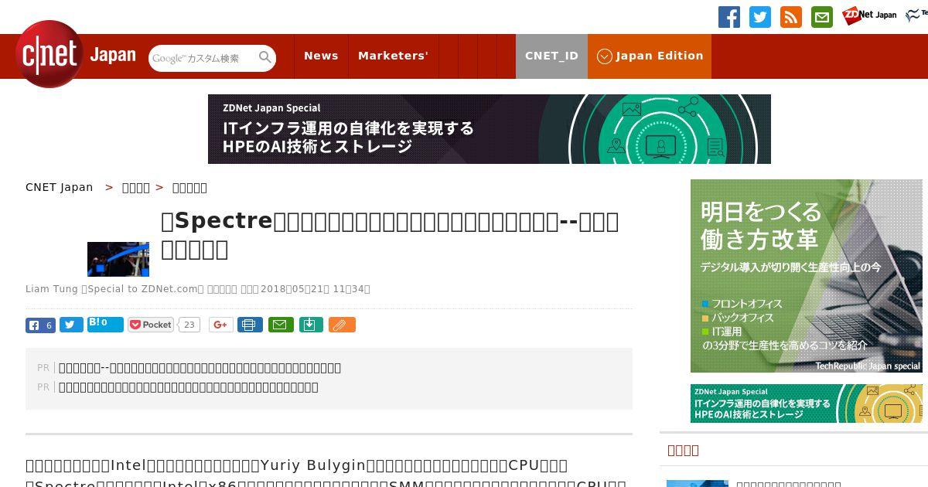This screenshot has height=487, width=928.
Task: Click the search magnifier icon
Action: click(x=265, y=57)
